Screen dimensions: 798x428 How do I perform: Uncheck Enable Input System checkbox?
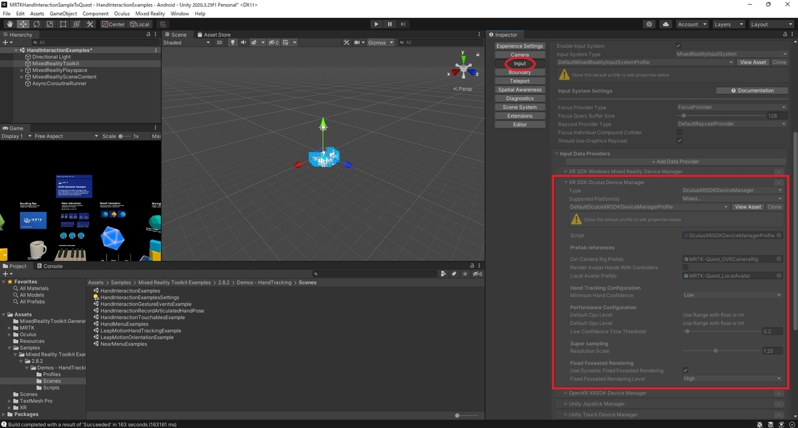point(678,46)
